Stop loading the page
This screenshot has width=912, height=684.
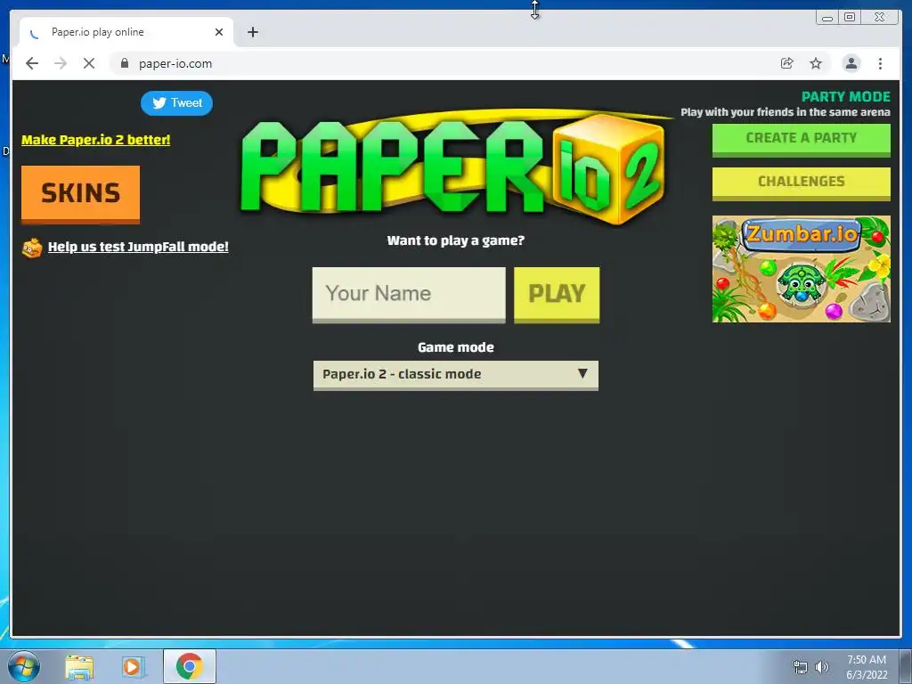tap(89, 63)
